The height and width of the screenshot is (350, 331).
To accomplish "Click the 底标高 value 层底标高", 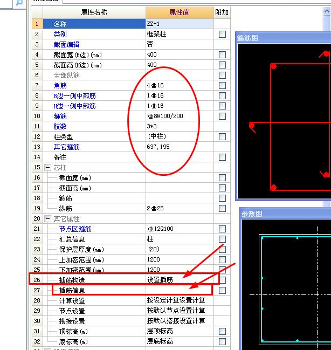I will click(180, 341).
